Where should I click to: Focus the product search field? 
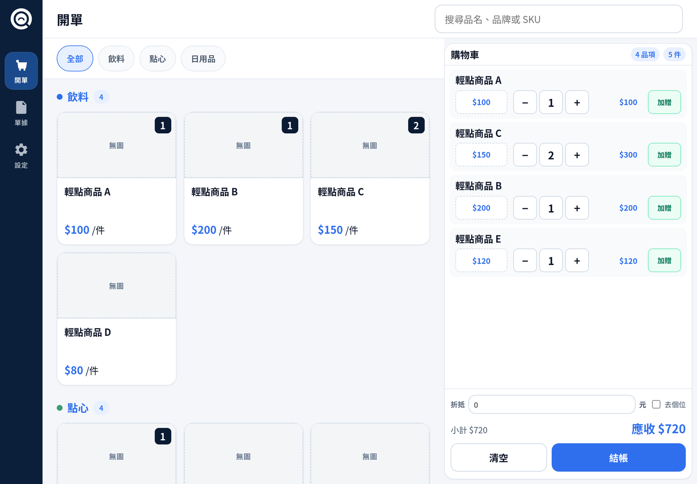pos(559,19)
